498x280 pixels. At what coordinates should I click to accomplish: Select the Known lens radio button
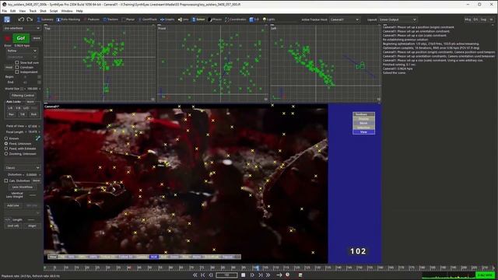coord(6,138)
